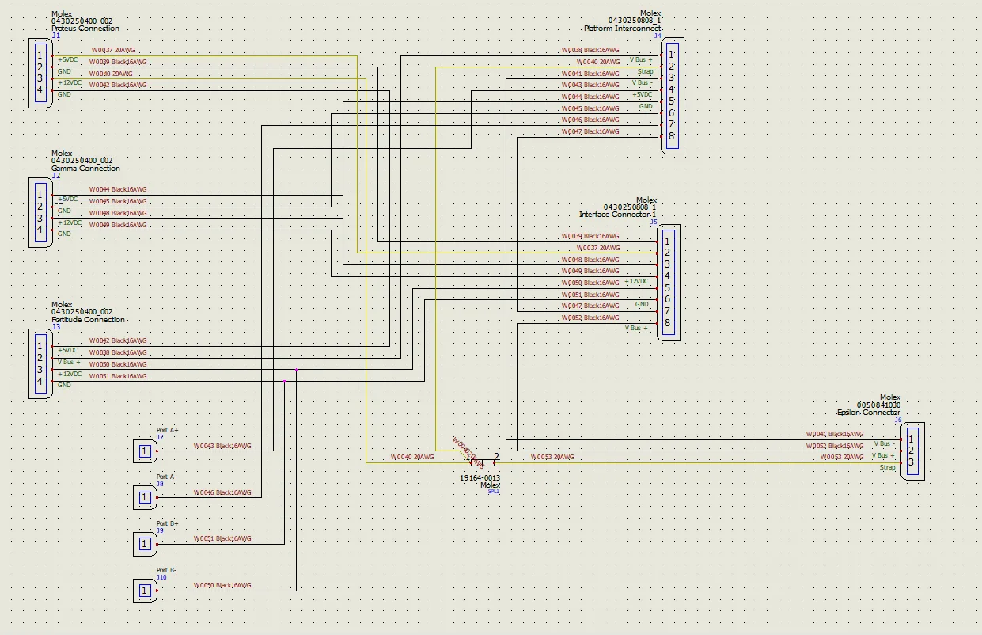The image size is (982, 635).
Task: Select W0038 Black16AWG label at Platform Interconnect
Action: tap(590, 50)
